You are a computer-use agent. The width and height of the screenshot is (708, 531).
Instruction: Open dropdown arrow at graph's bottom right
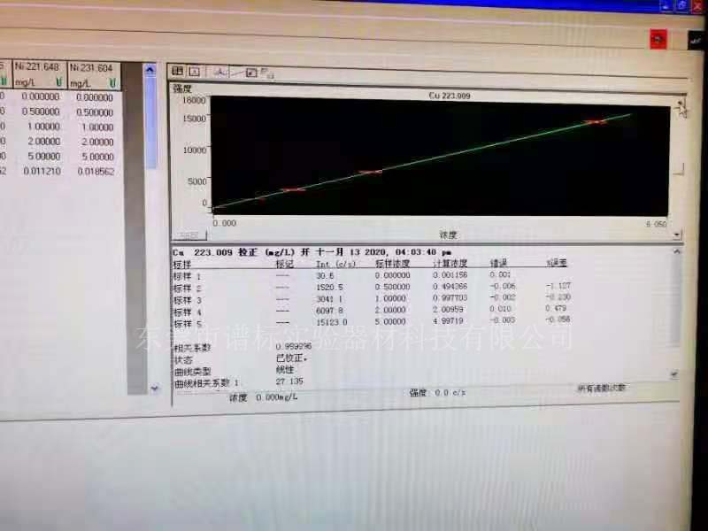(x=677, y=235)
